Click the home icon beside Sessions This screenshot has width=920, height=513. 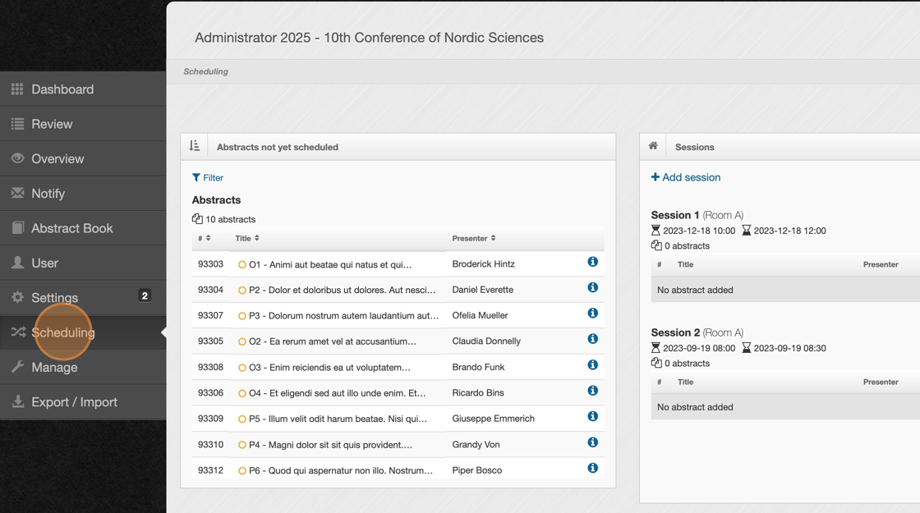coord(653,146)
